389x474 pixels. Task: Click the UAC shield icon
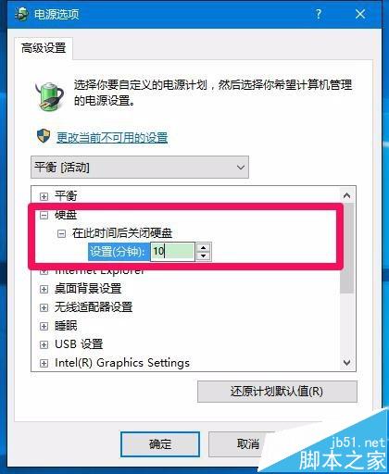click(x=44, y=136)
